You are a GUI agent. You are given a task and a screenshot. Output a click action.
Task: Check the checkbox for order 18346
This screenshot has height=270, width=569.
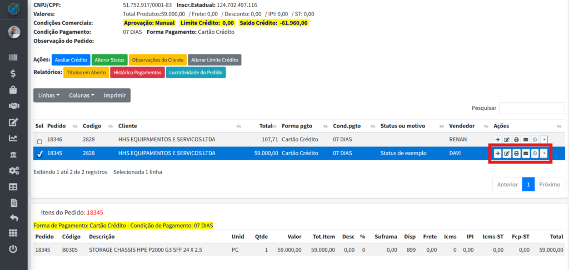(39, 142)
